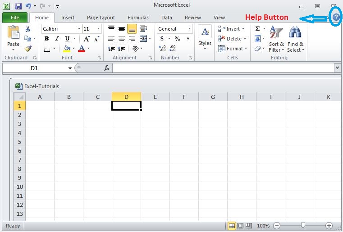Toggle Wrap Text

(x=143, y=29)
